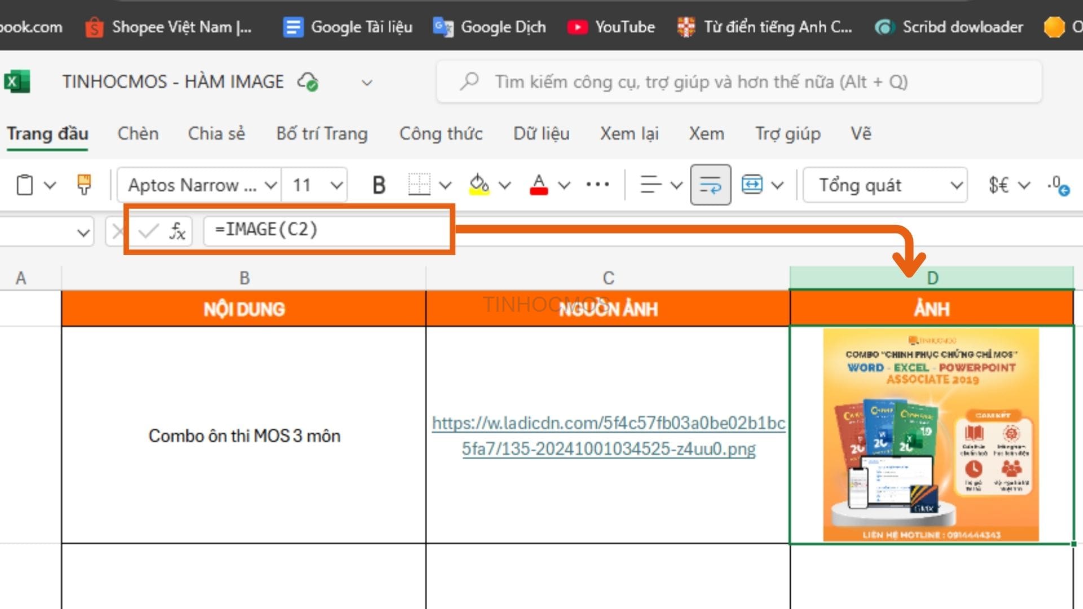Toggle bold formatting
The width and height of the screenshot is (1083, 609).
(x=379, y=185)
